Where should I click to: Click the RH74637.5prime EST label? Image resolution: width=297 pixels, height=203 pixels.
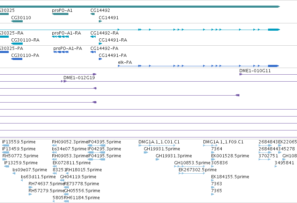click(47, 184)
